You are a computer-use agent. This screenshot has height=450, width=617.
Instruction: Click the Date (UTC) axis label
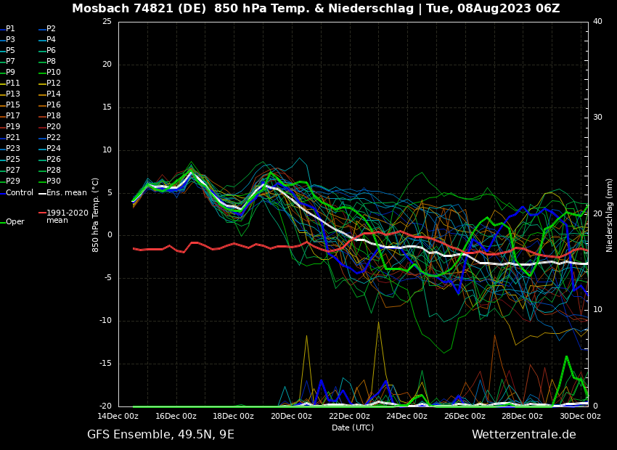click(353, 427)
